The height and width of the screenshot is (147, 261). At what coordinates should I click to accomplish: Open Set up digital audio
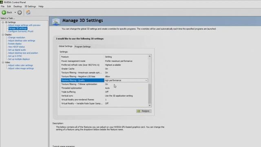[x=17, y=50]
